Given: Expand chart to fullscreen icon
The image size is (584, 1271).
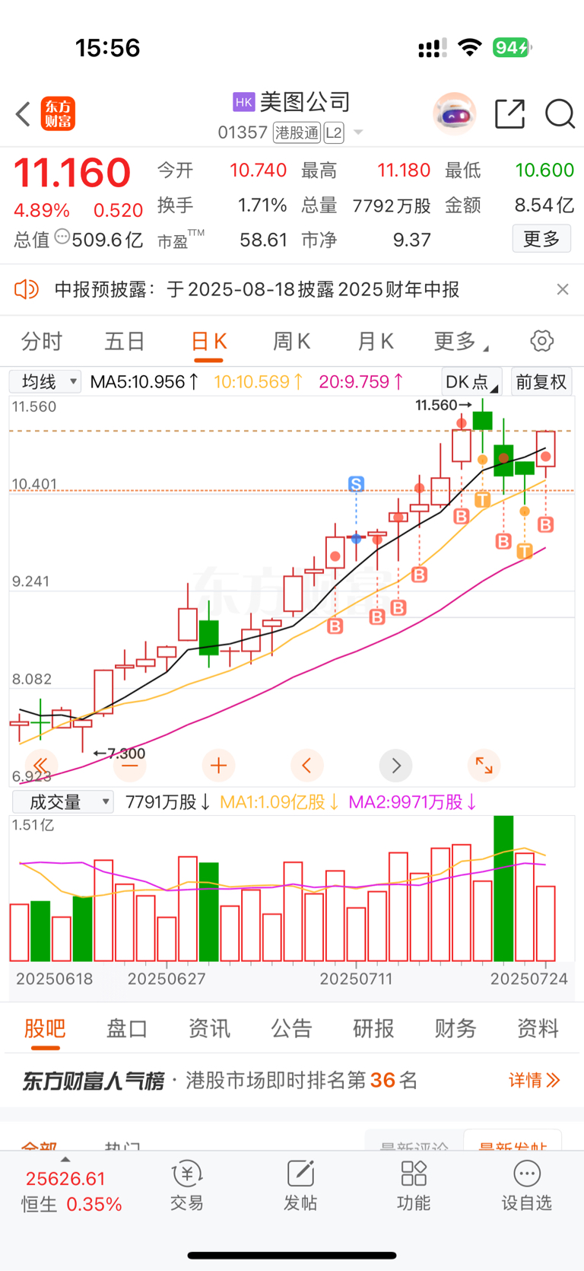Looking at the screenshot, I should tap(484, 765).
